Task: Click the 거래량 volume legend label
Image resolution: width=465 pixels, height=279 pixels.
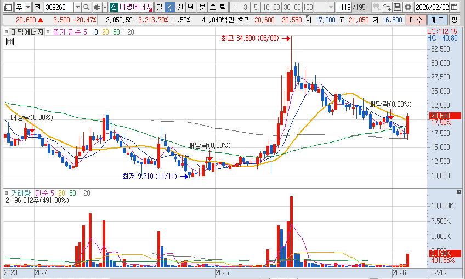Action: coord(20,193)
